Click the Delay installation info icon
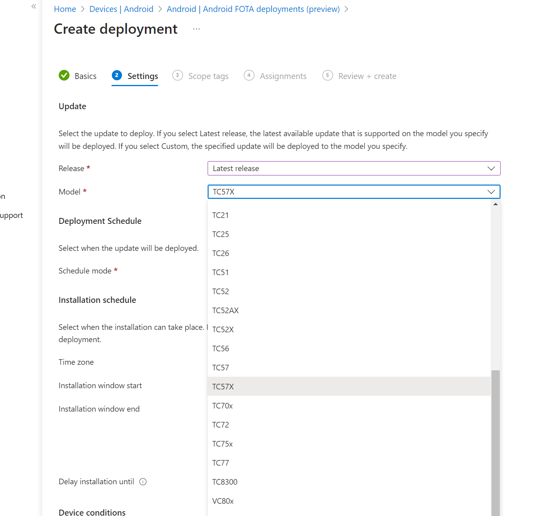The height and width of the screenshot is (516, 551). pyautogui.click(x=143, y=481)
